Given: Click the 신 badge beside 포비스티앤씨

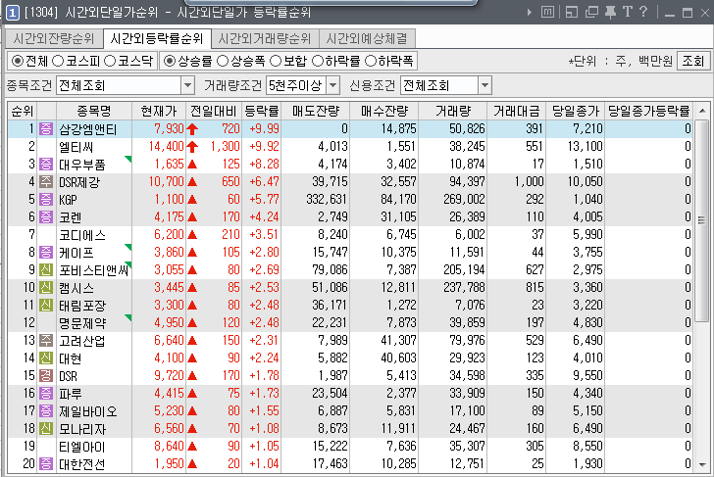Looking at the screenshot, I should [46, 270].
